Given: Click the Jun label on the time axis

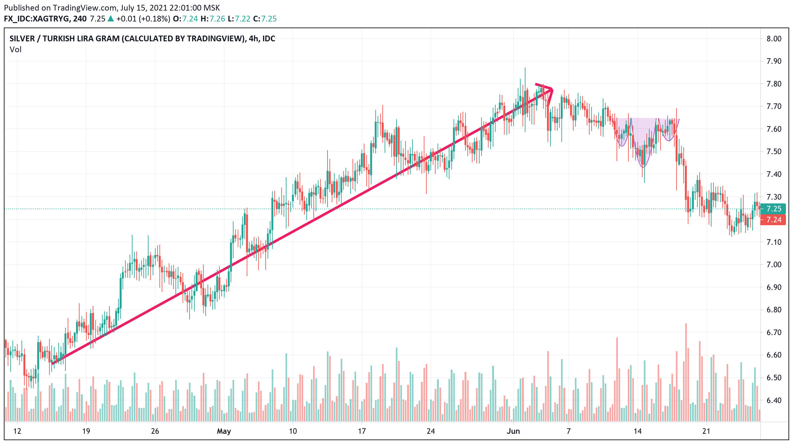Looking at the screenshot, I should [x=513, y=431].
